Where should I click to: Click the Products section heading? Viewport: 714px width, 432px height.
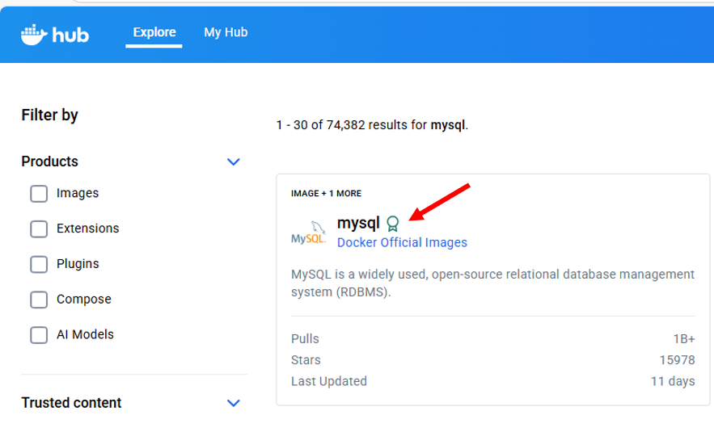click(x=49, y=161)
